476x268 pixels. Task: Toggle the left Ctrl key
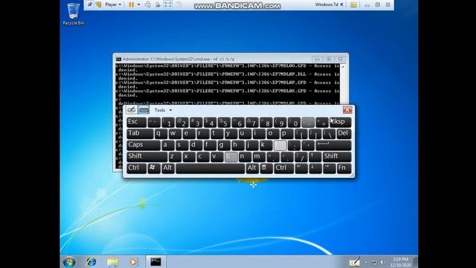click(136, 168)
